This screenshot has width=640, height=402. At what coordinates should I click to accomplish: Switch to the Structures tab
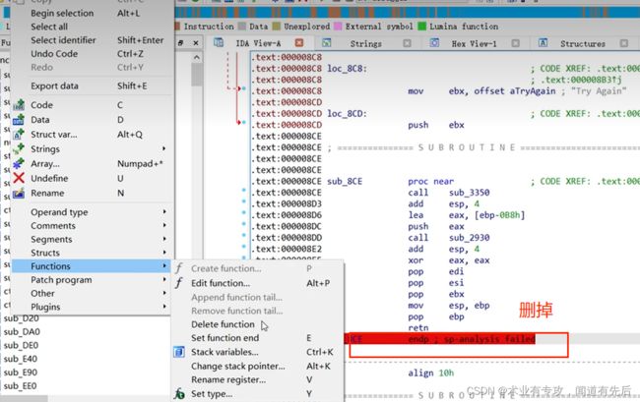583,43
